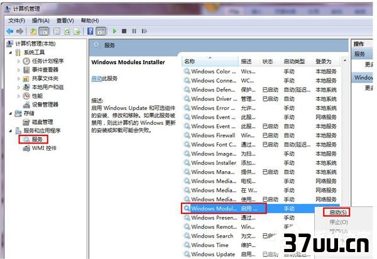
Task: Select 事件查看器 in the tree
Action: [45, 70]
